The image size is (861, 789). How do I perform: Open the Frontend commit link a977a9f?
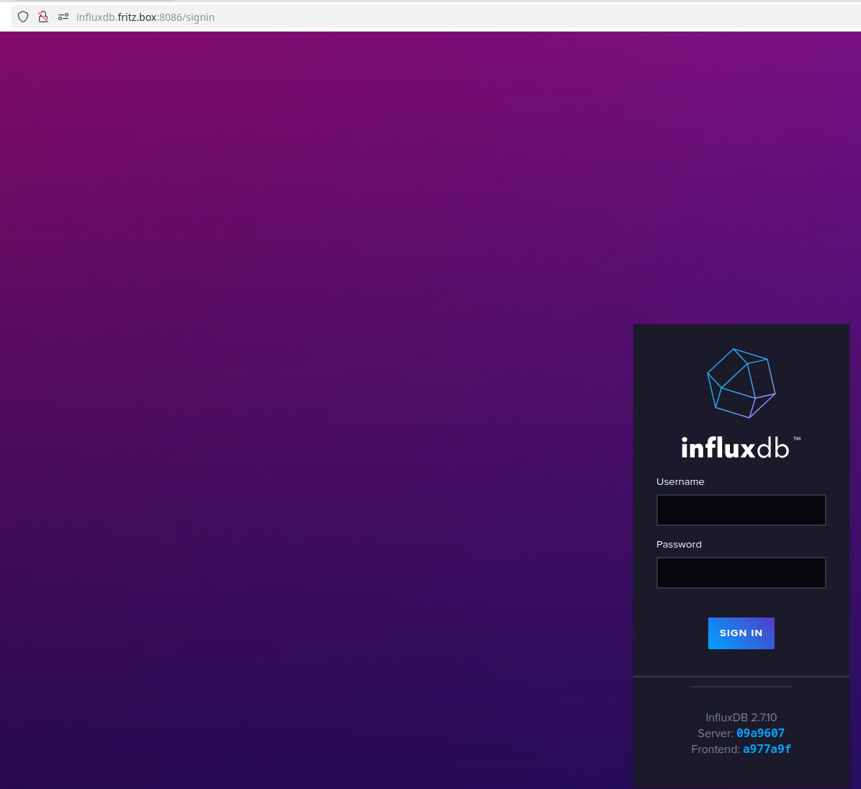pyautogui.click(x=767, y=749)
